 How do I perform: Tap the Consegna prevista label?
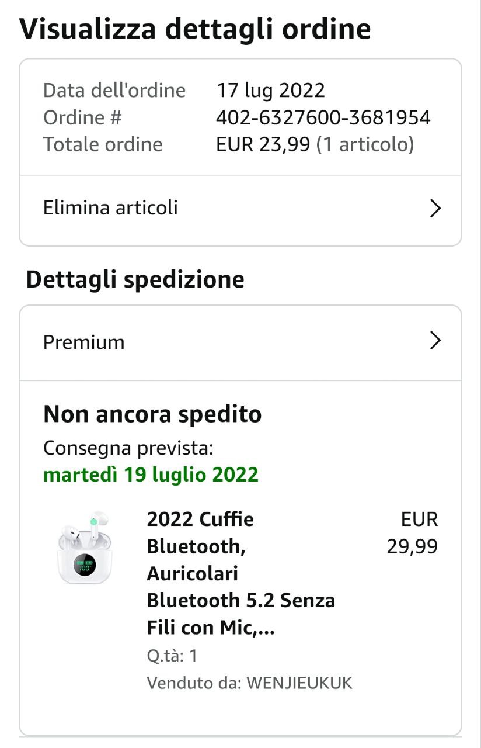tap(128, 448)
